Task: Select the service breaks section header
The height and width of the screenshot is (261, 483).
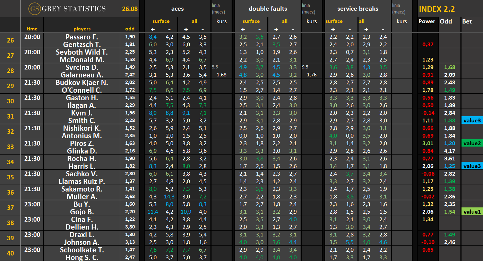Action: (358, 9)
